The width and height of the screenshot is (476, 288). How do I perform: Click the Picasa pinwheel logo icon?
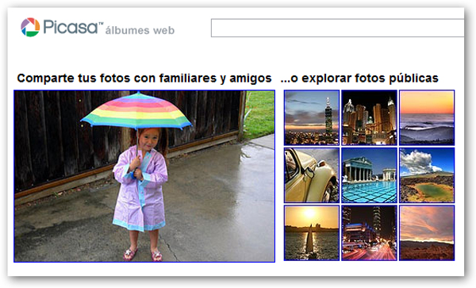coord(30,27)
